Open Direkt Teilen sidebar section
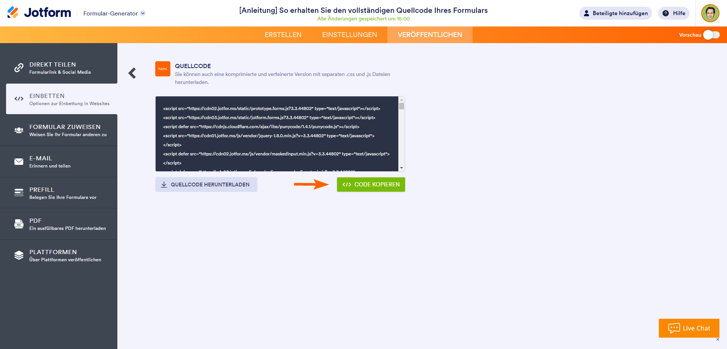 (59, 68)
